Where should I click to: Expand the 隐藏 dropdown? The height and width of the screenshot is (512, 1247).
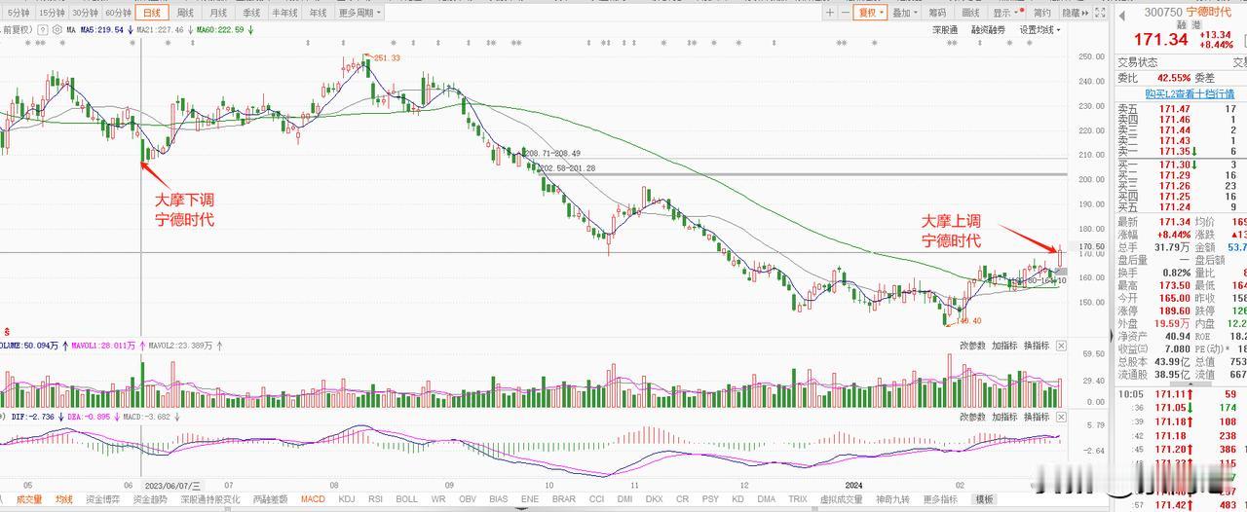click(1074, 13)
